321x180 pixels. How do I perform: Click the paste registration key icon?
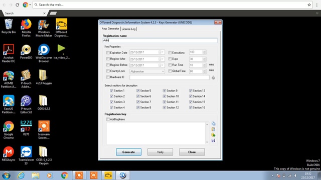(213, 129)
